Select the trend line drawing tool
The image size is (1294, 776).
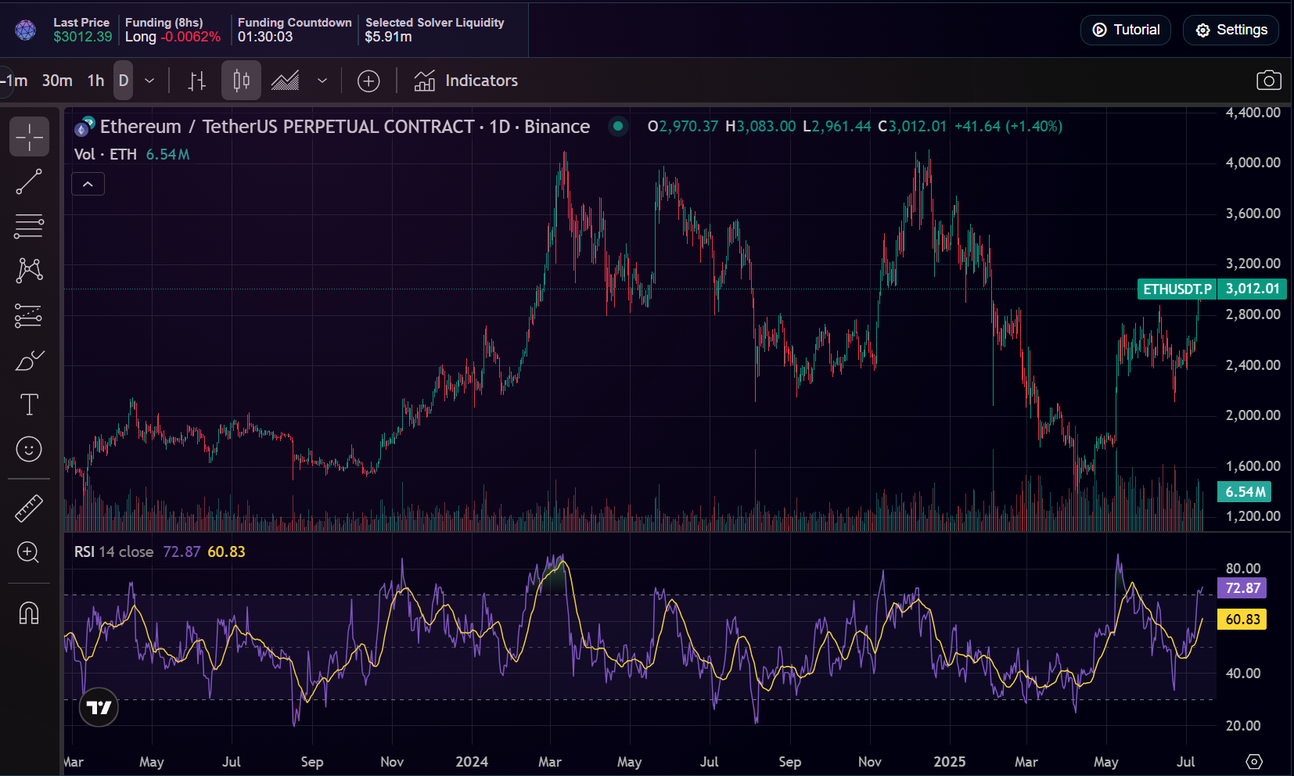pyautogui.click(x=29, y=181)
